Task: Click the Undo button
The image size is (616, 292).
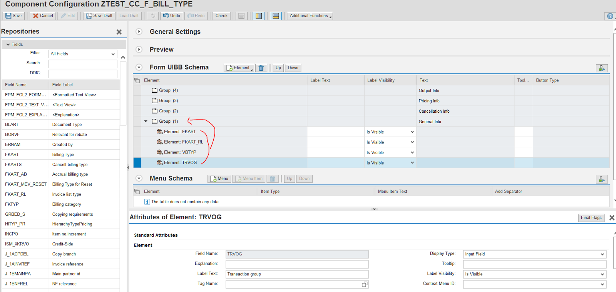Action: coord(171,16)
